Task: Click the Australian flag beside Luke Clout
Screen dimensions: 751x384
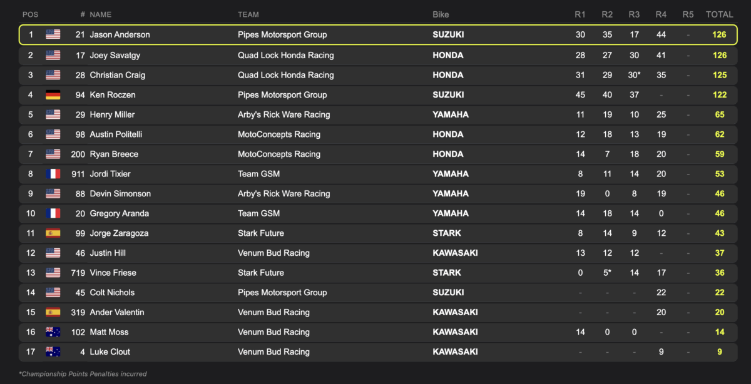Action: (x=53, y=352)
